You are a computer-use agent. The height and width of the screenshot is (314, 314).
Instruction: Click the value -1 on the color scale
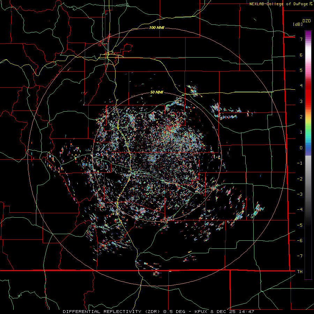point(300,163)
